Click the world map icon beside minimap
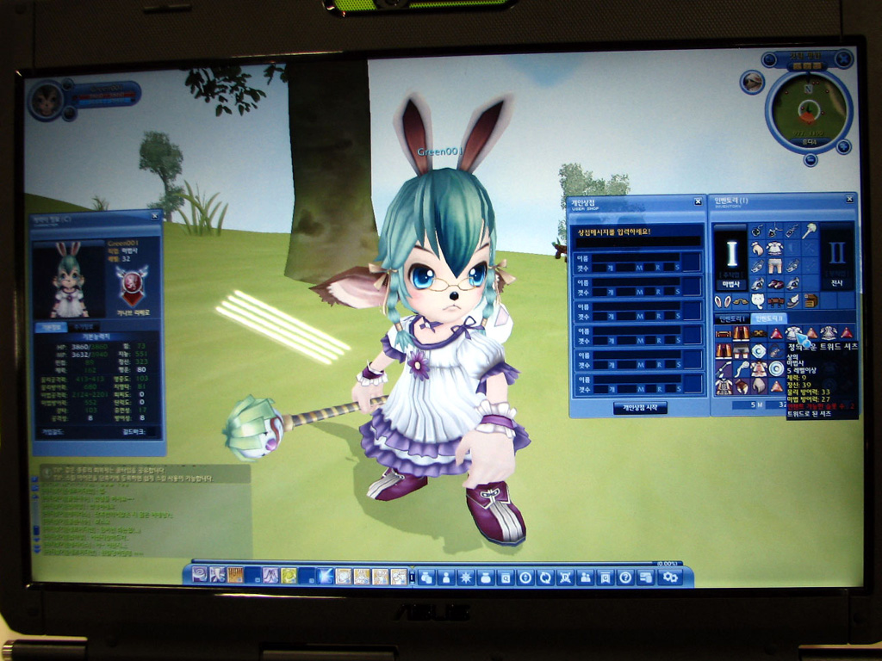The width and height of the screenshot is (882, 661). [x=752, y=82]
